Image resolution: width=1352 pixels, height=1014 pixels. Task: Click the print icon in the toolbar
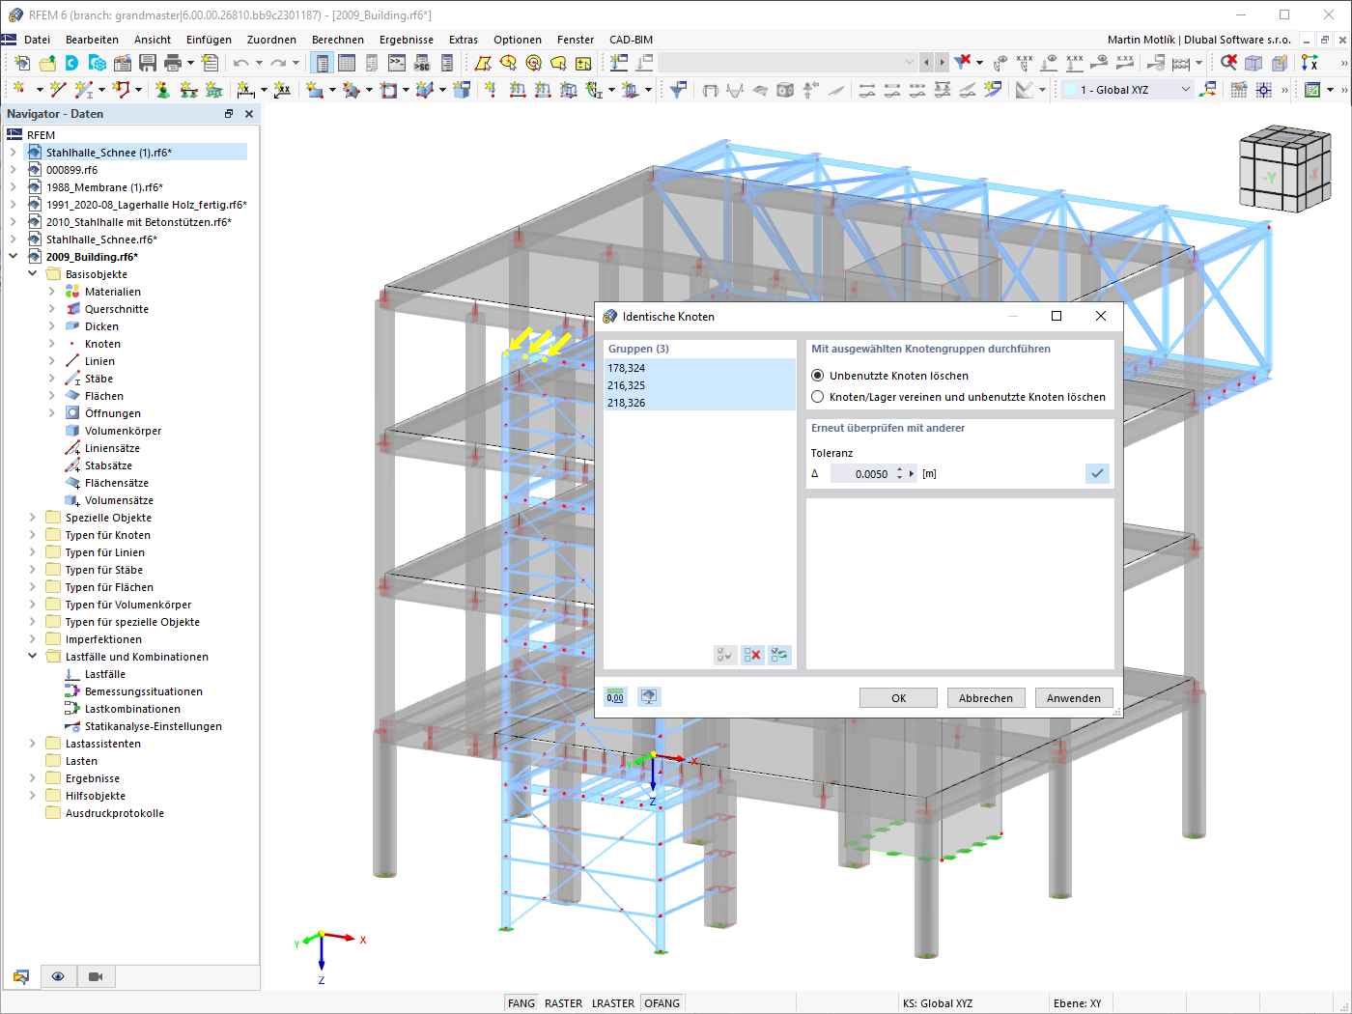pyautogui.click(x=173, y=63)
